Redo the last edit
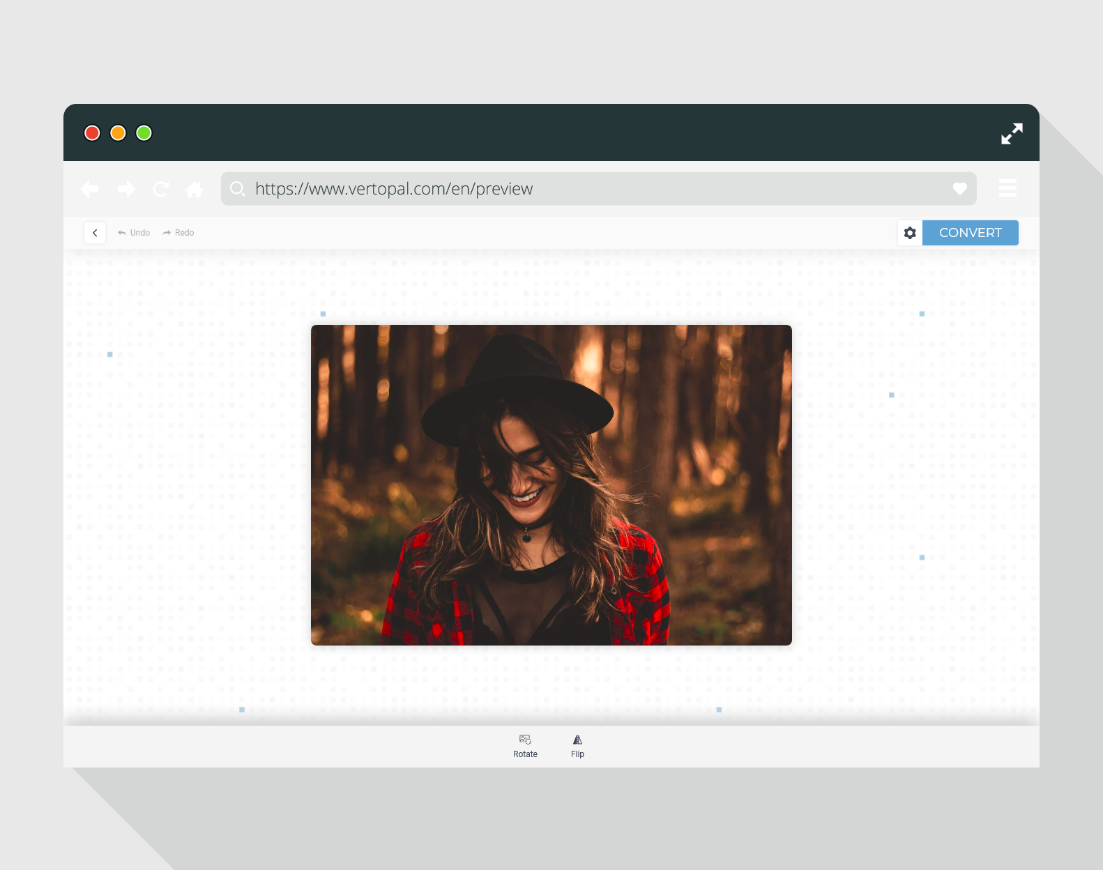Viewport: 1103px width, 870px height. click(178, 233)
